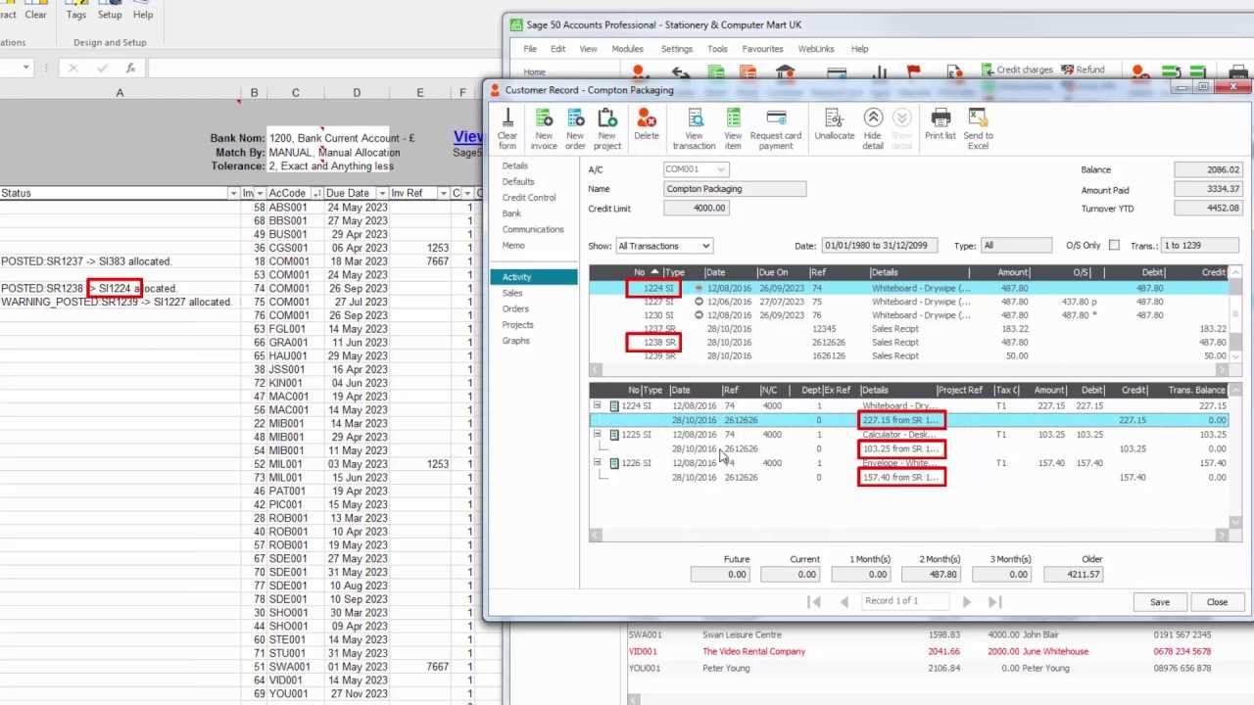
Task: Click Send to Excel icon
Action: [978, 128]
